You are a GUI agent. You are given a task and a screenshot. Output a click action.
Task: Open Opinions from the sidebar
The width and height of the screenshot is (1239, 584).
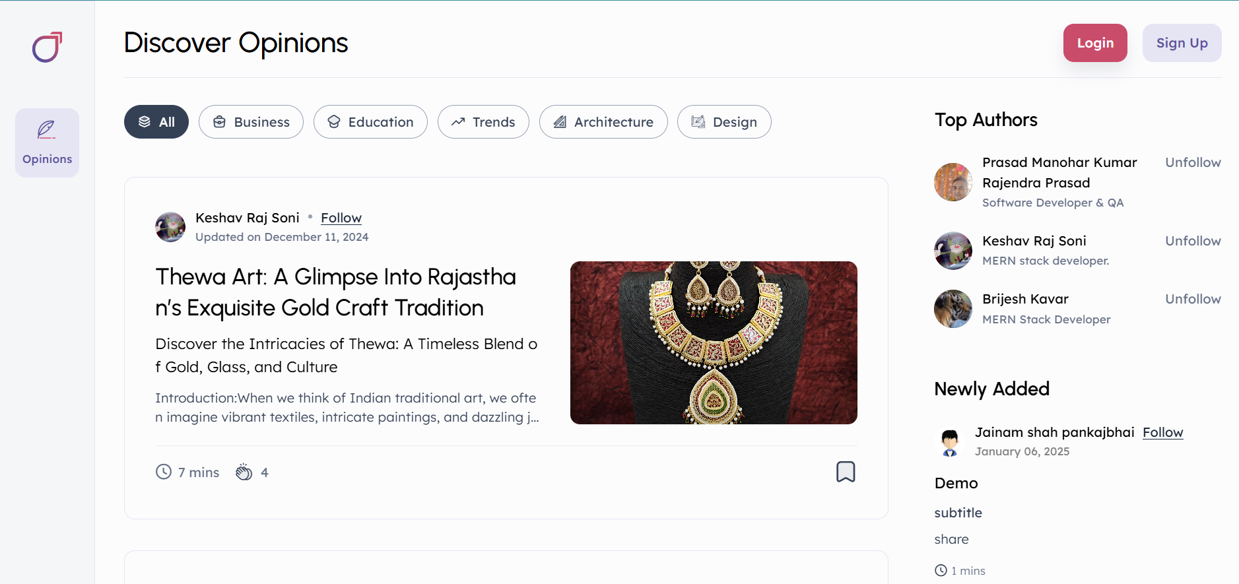pyautogui.click(x=47, y=143)
